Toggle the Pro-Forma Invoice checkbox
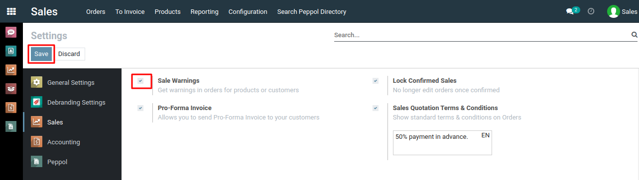This screenshot has width=639, height=180. 140,108
